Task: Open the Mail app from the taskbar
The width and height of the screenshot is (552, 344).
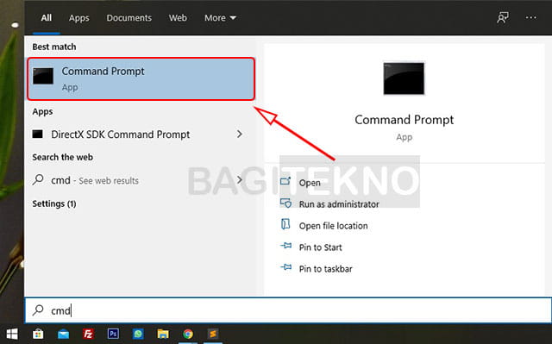Action: (63, 334)
